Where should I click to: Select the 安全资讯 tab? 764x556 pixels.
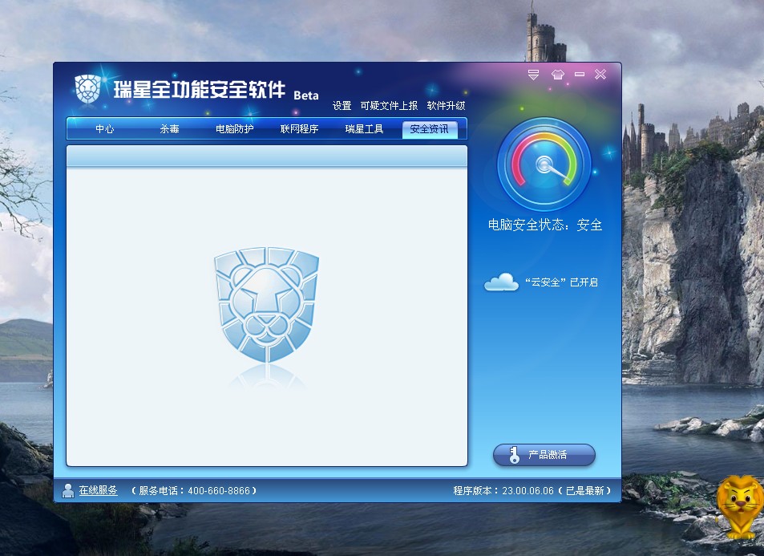(429, 129)
